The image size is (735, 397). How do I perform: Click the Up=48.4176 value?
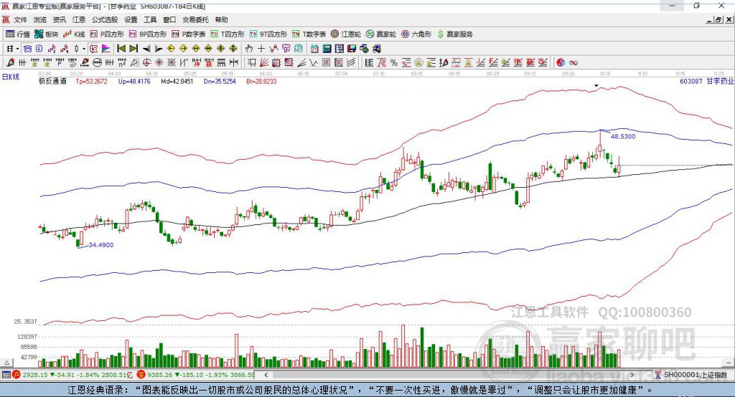(134, 81)
